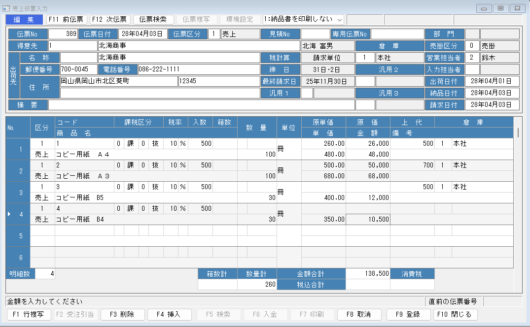Click the vertical scrollbar of the detail grid
Screen dimensions: 530x327
point(517,192)
